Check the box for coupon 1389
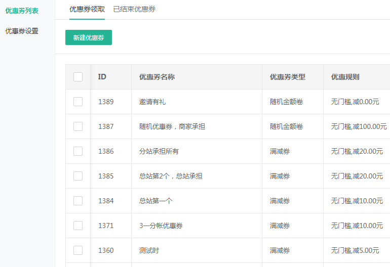The height and width of the screenshot is (267, 390). pos(78,102)
